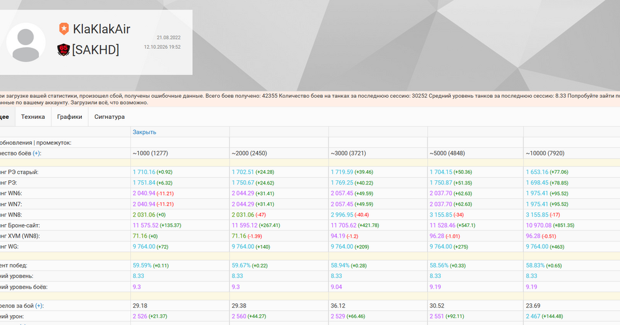Switch to the Техника tab

33,117
